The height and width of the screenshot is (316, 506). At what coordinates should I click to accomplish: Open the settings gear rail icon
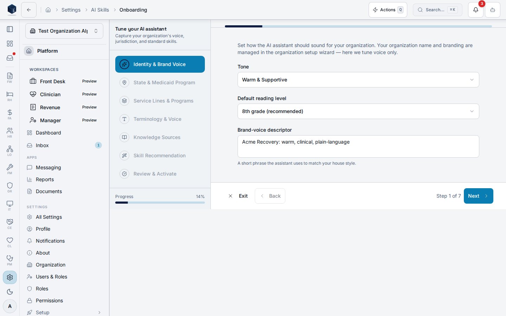pyautogui.click(x=10, y=277)
